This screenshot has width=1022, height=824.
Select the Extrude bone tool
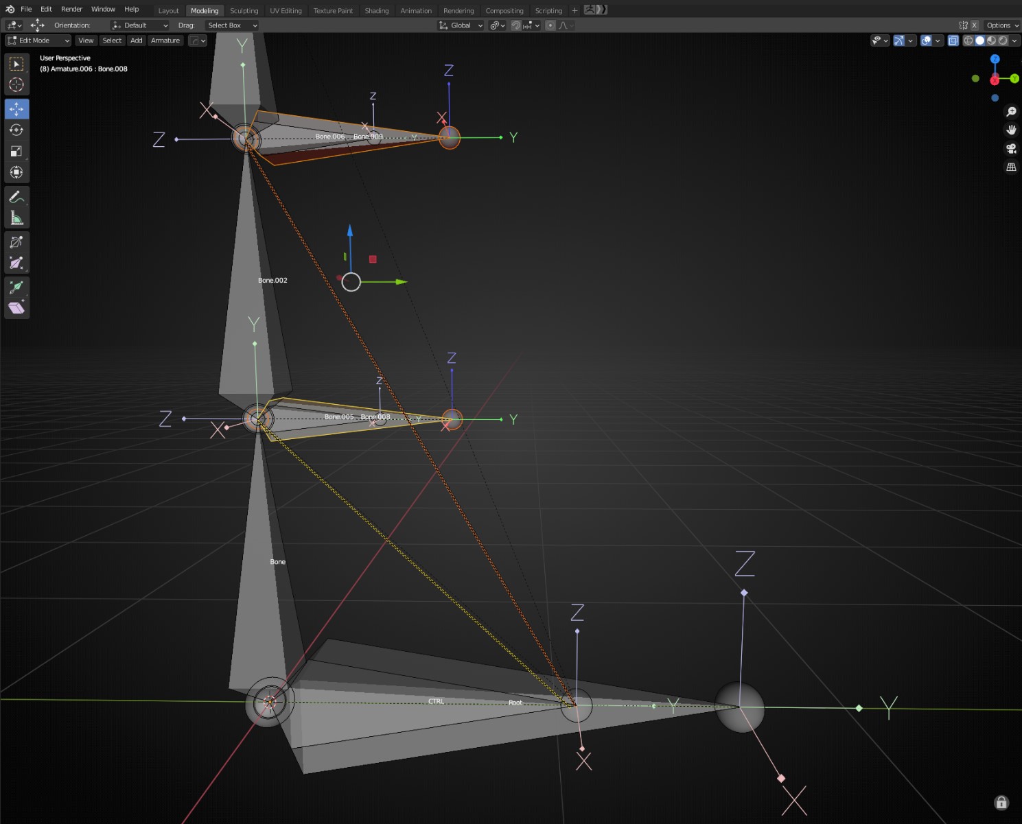(16, 287)
